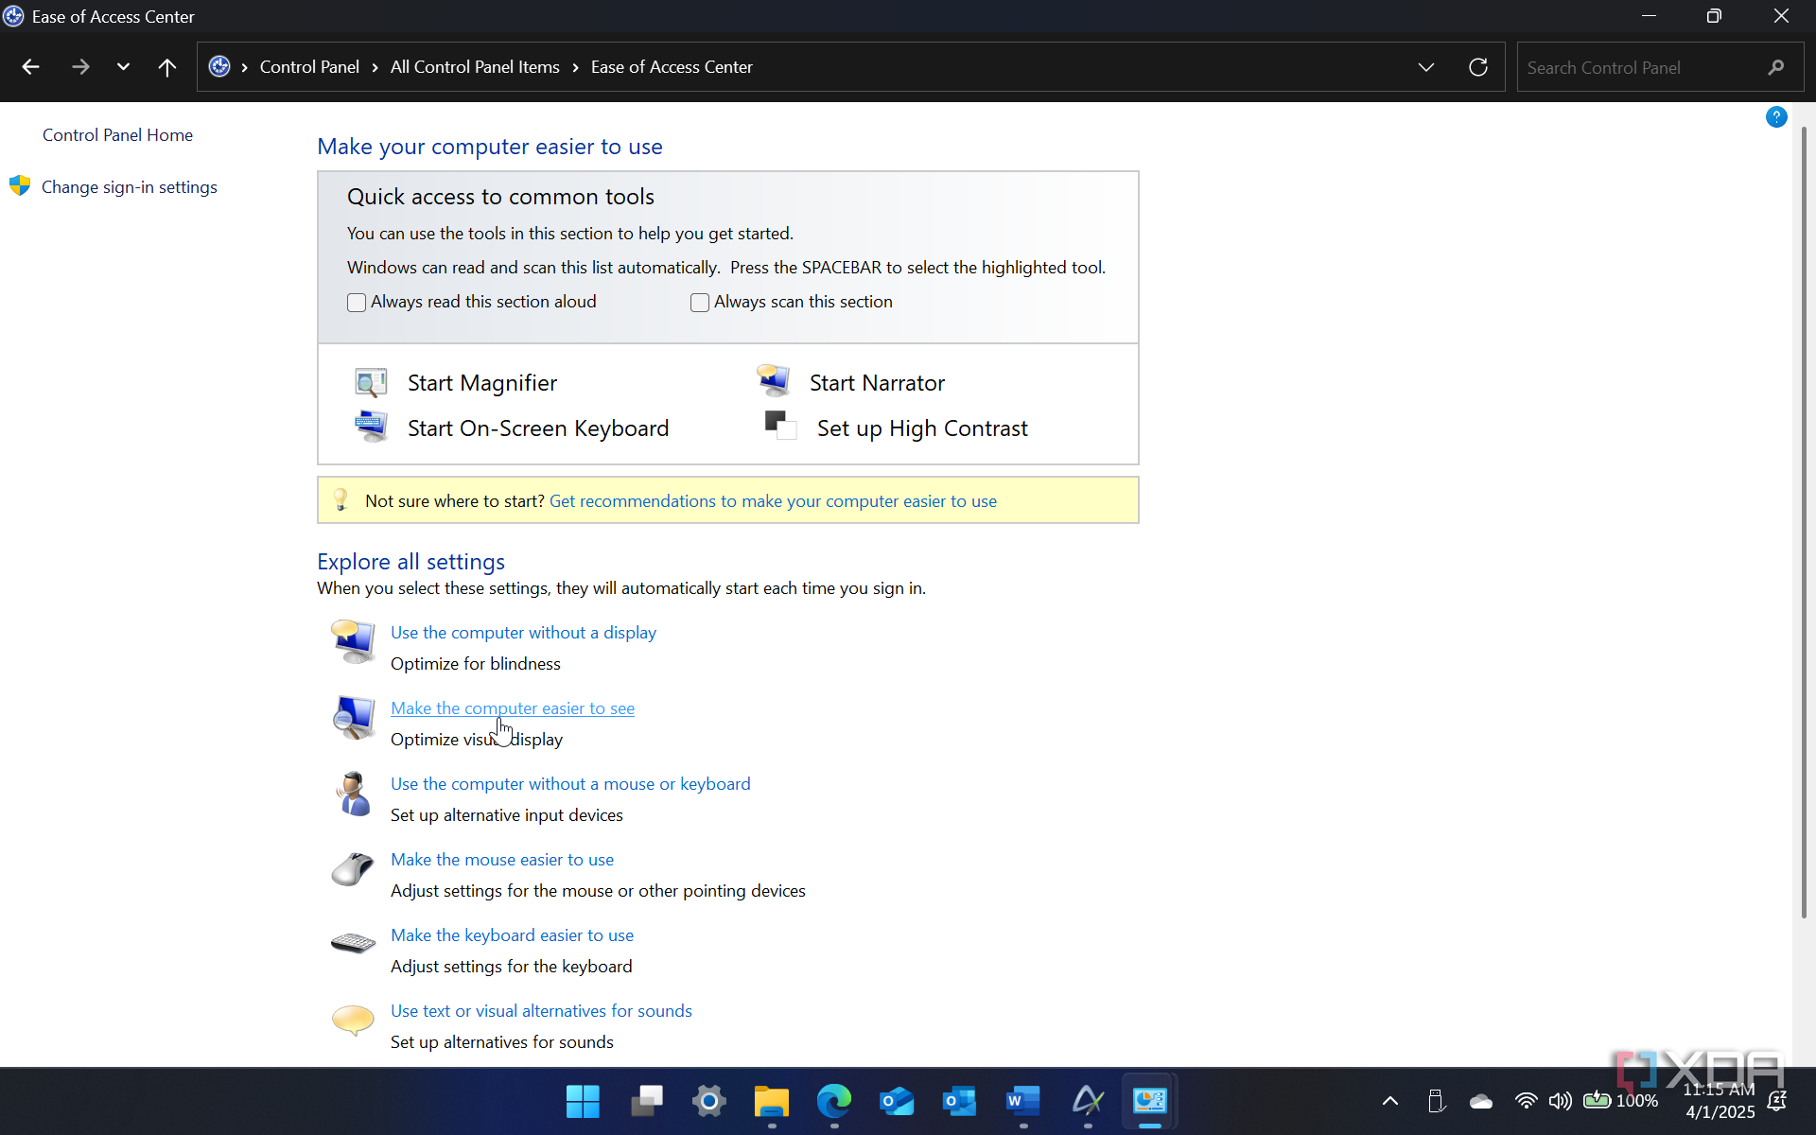
Task: Click the On-Screen Keyboard icon
Action: pyautogui.click(x=371, y=427)
